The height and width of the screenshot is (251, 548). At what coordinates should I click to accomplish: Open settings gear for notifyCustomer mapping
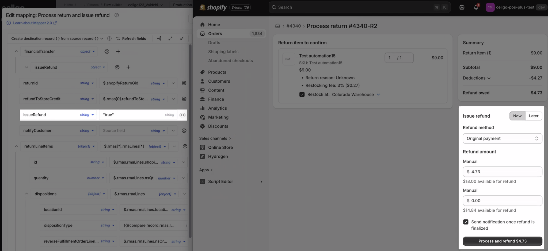point(184,131)
